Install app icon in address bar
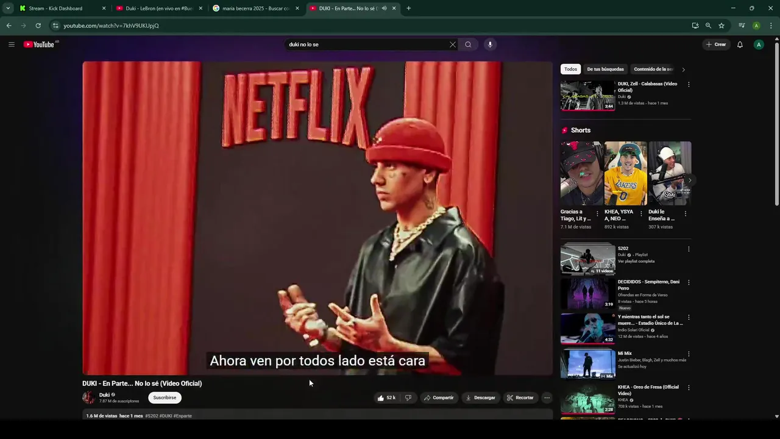Image resolution: width=780 pixels, height=439 pixels. pos(695,26)
